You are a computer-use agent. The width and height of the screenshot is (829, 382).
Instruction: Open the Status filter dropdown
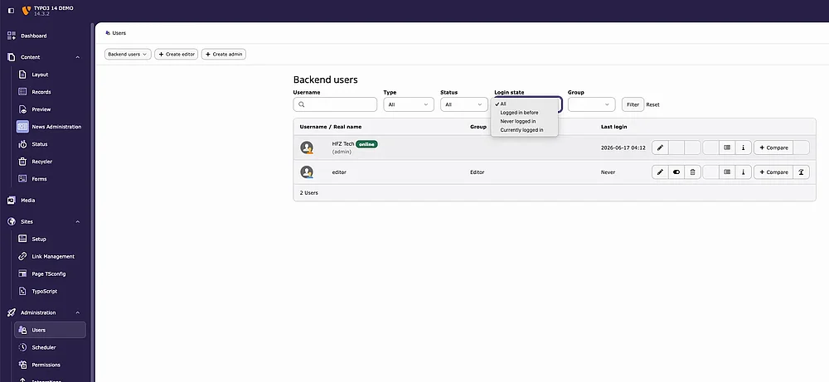click(x=463, y=104)
